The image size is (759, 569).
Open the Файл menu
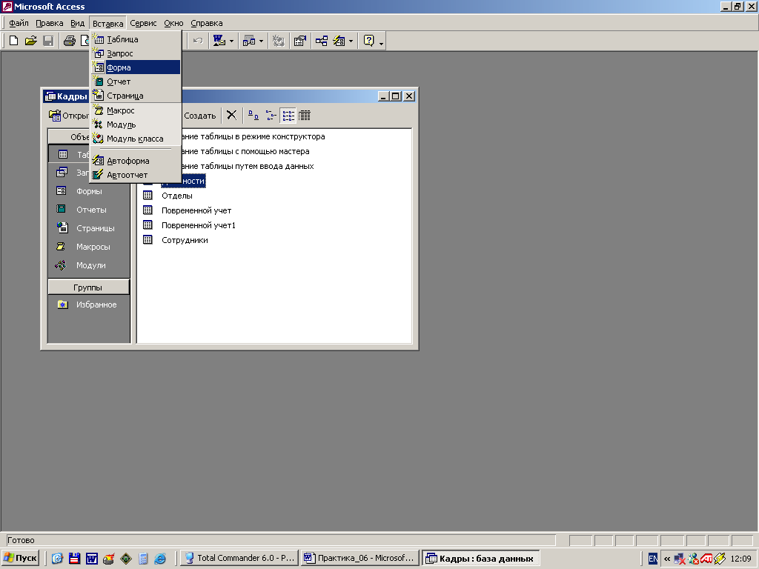(x=19, y=23)
